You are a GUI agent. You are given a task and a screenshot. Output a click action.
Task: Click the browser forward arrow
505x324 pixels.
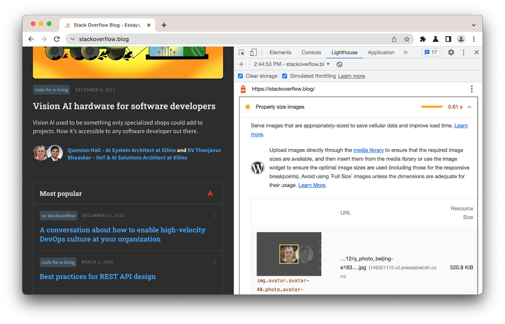(x=44, y=39)
